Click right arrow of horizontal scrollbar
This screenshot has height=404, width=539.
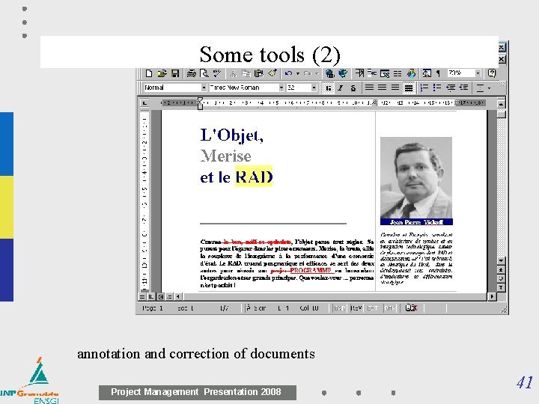pos(492,296)
